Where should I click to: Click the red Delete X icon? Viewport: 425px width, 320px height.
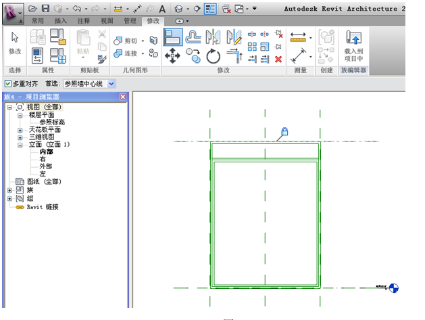click(x=278, y=59)
